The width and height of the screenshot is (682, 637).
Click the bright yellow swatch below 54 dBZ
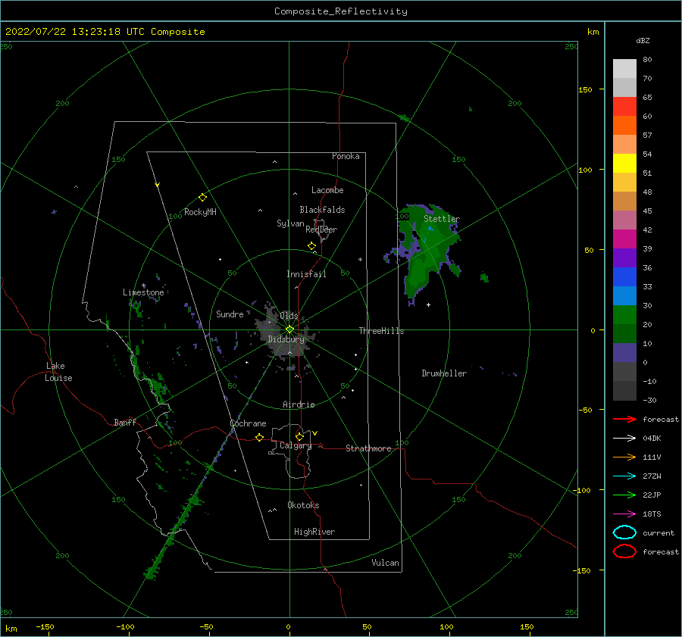[624, 163]
